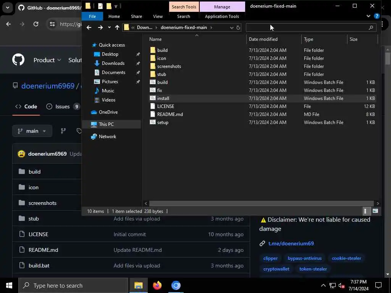This screenshot has width=391, height=293.
Task: Open File Explorer help
Action: point(376,16)
